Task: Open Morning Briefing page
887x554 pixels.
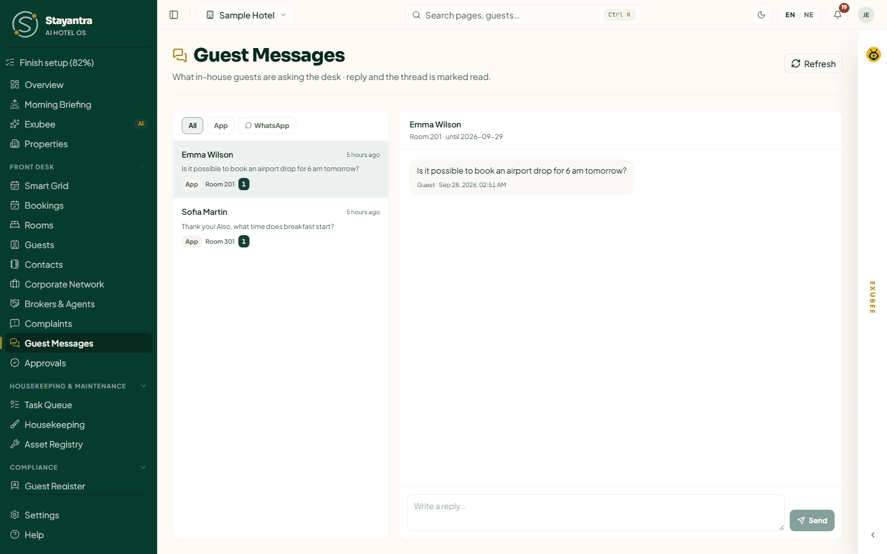Action: click(78, 105)
